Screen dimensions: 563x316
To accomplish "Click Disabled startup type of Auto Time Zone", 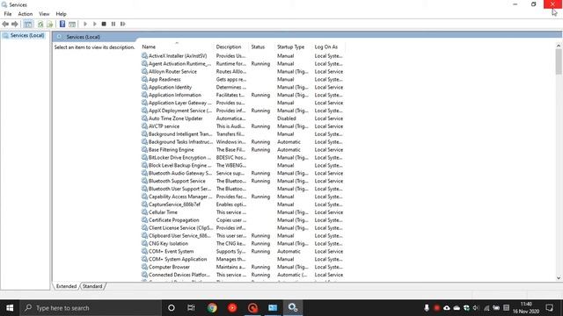I will (x=287, y=118).
